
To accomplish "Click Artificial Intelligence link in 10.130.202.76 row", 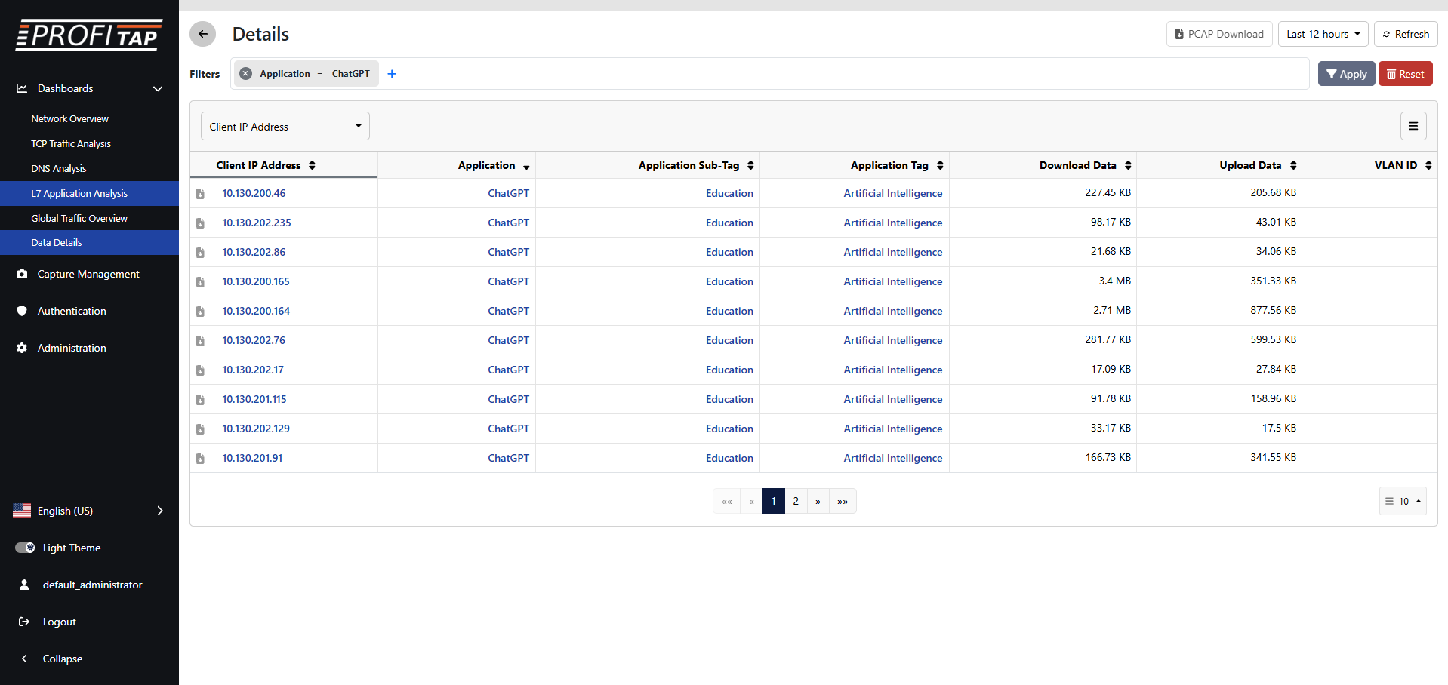I will [893, 341].
